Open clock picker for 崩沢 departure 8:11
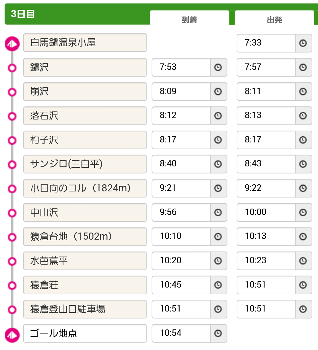The height and width of the screenshot is (350, 318). click(x=303, y=91)
